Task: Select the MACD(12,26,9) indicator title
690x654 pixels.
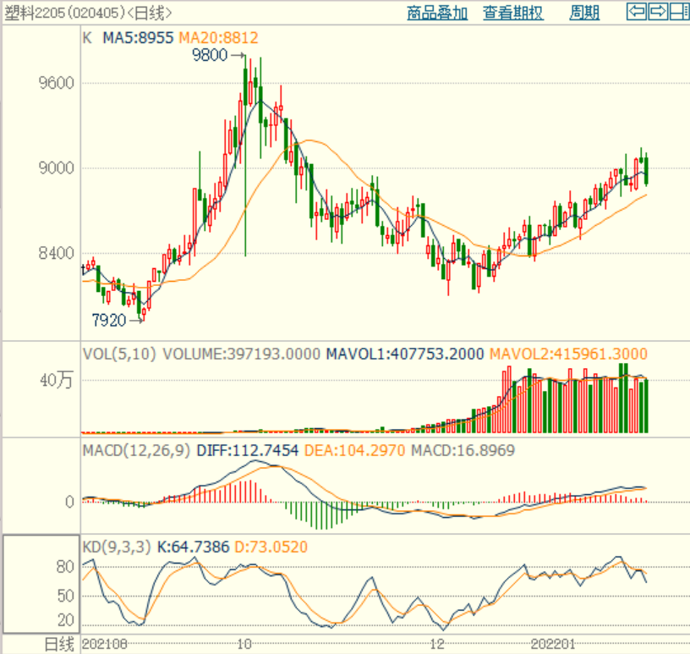Action: point(136,450)
